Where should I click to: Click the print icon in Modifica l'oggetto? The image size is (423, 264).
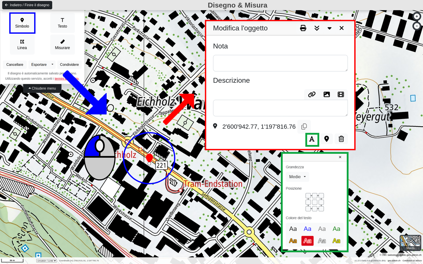[x=303, y=28]
